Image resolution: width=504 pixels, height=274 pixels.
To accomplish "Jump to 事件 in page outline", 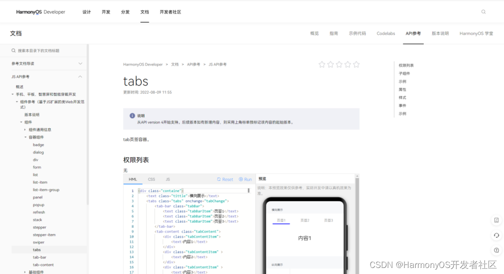I will 402,106.
